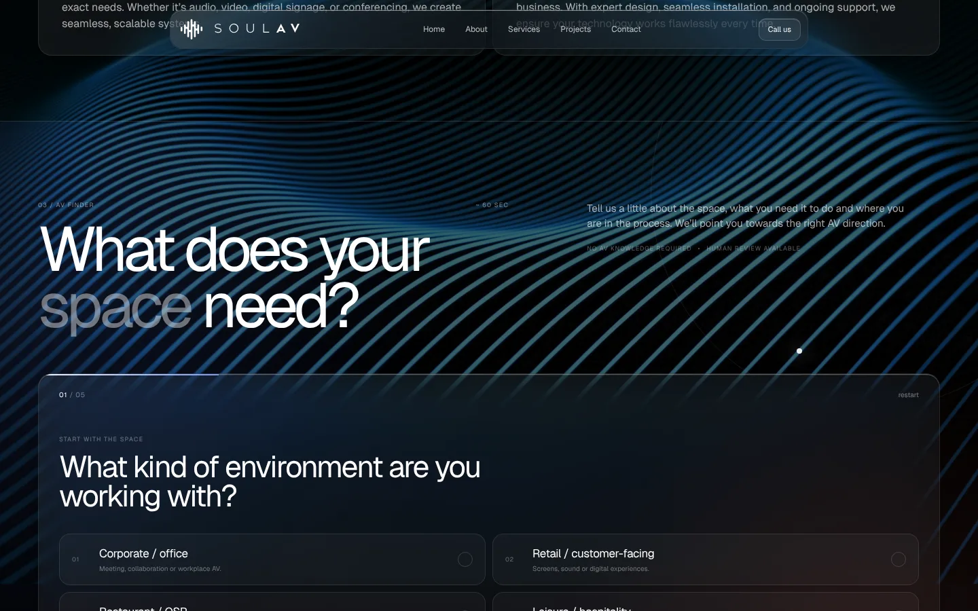View the Projects nav link
Viewport: 978px width, 611px height.
[x=575, y=29]
